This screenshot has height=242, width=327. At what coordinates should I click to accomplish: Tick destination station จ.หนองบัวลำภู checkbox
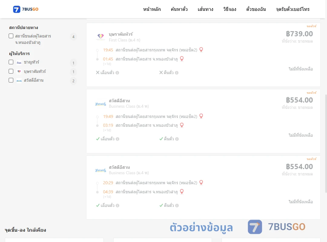[x=11, y=36]
